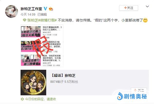View the 张柏芝周星驰 wedding photo thumbnail
Viewport: 154px width, 104px height.
[x=31, y=60]
